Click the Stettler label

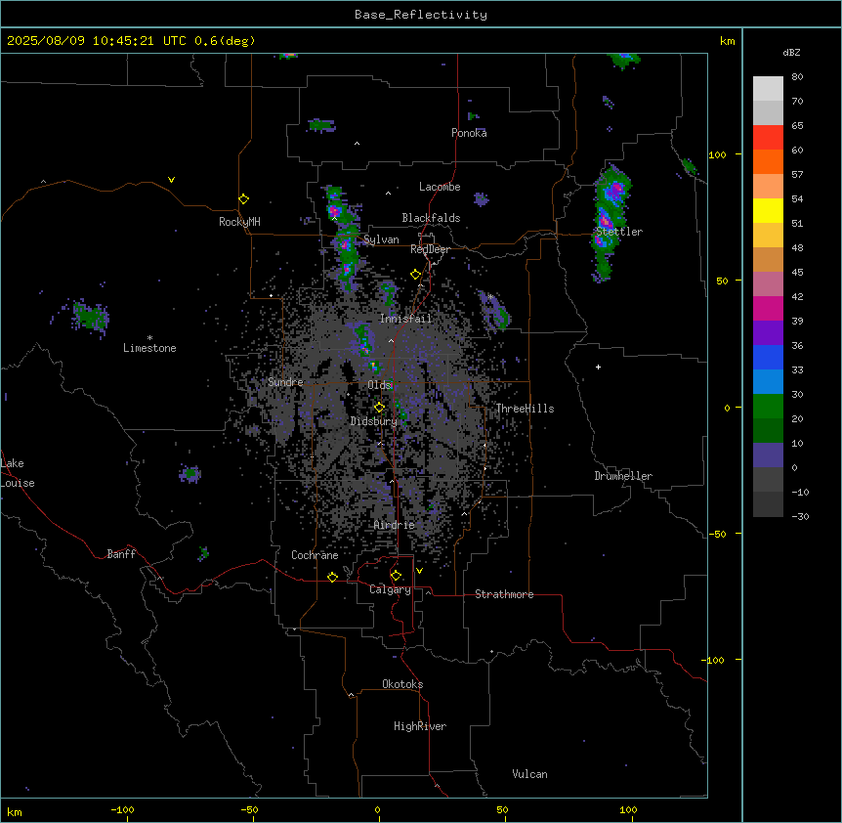[x=618, y=232]
